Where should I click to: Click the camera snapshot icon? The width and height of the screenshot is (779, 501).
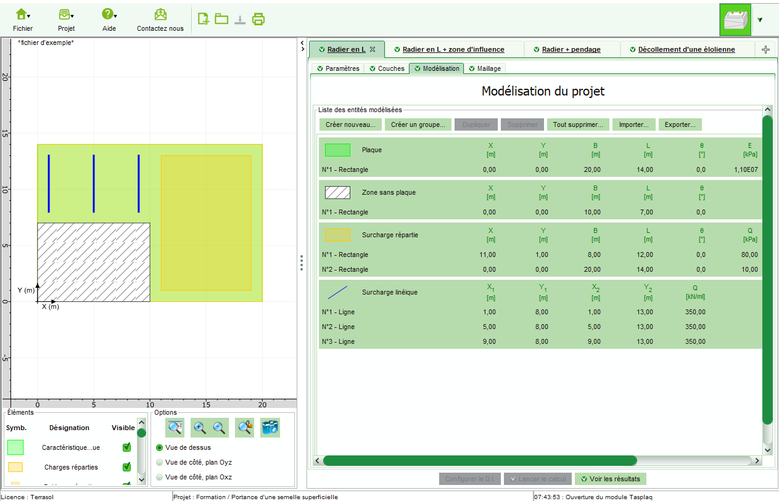[270, 428]
